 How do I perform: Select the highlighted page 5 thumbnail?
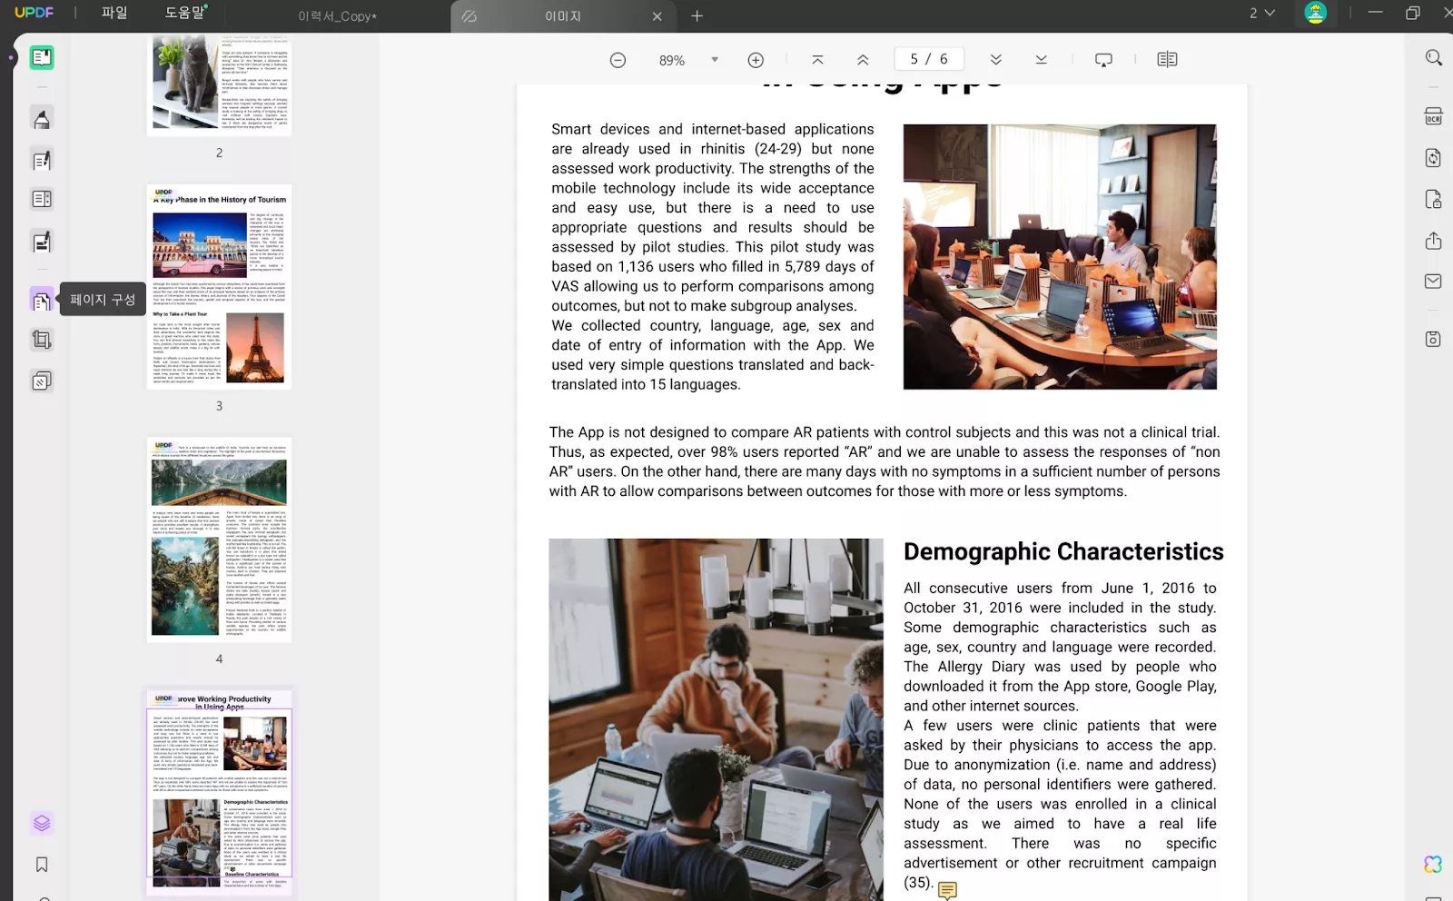pyautogui.click(x=220, y=792)
